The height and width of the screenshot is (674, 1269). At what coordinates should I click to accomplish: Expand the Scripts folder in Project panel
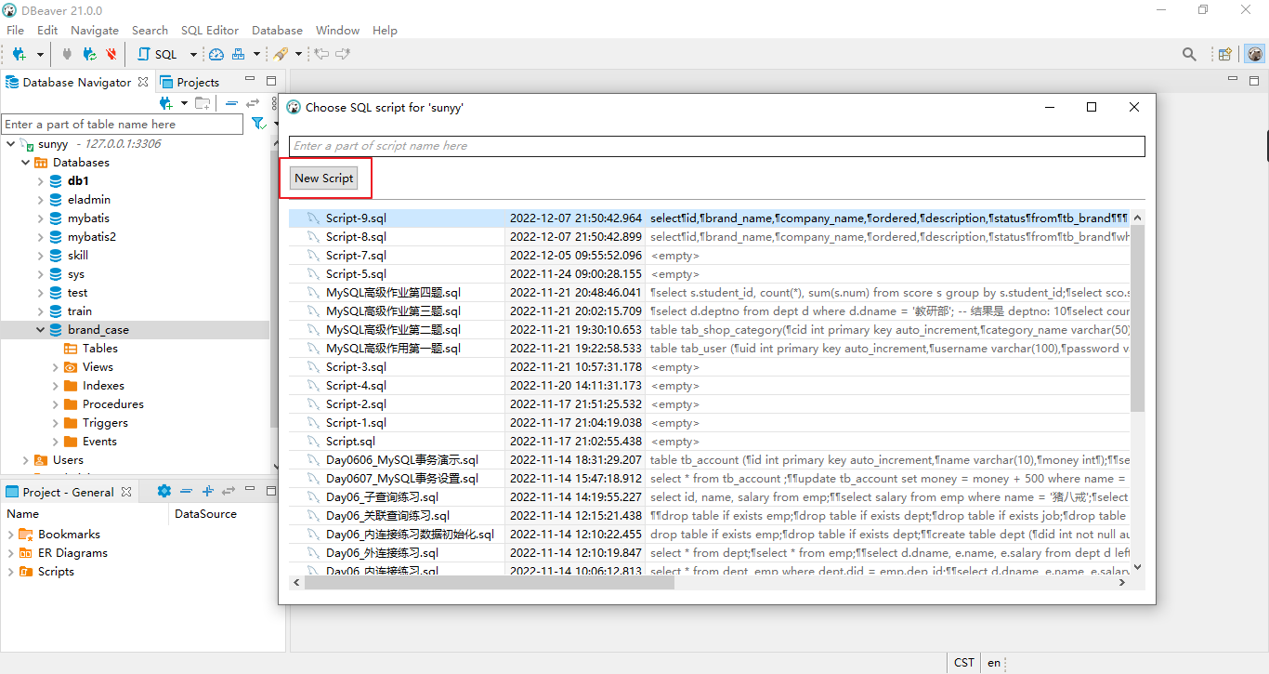click(11, 572)
